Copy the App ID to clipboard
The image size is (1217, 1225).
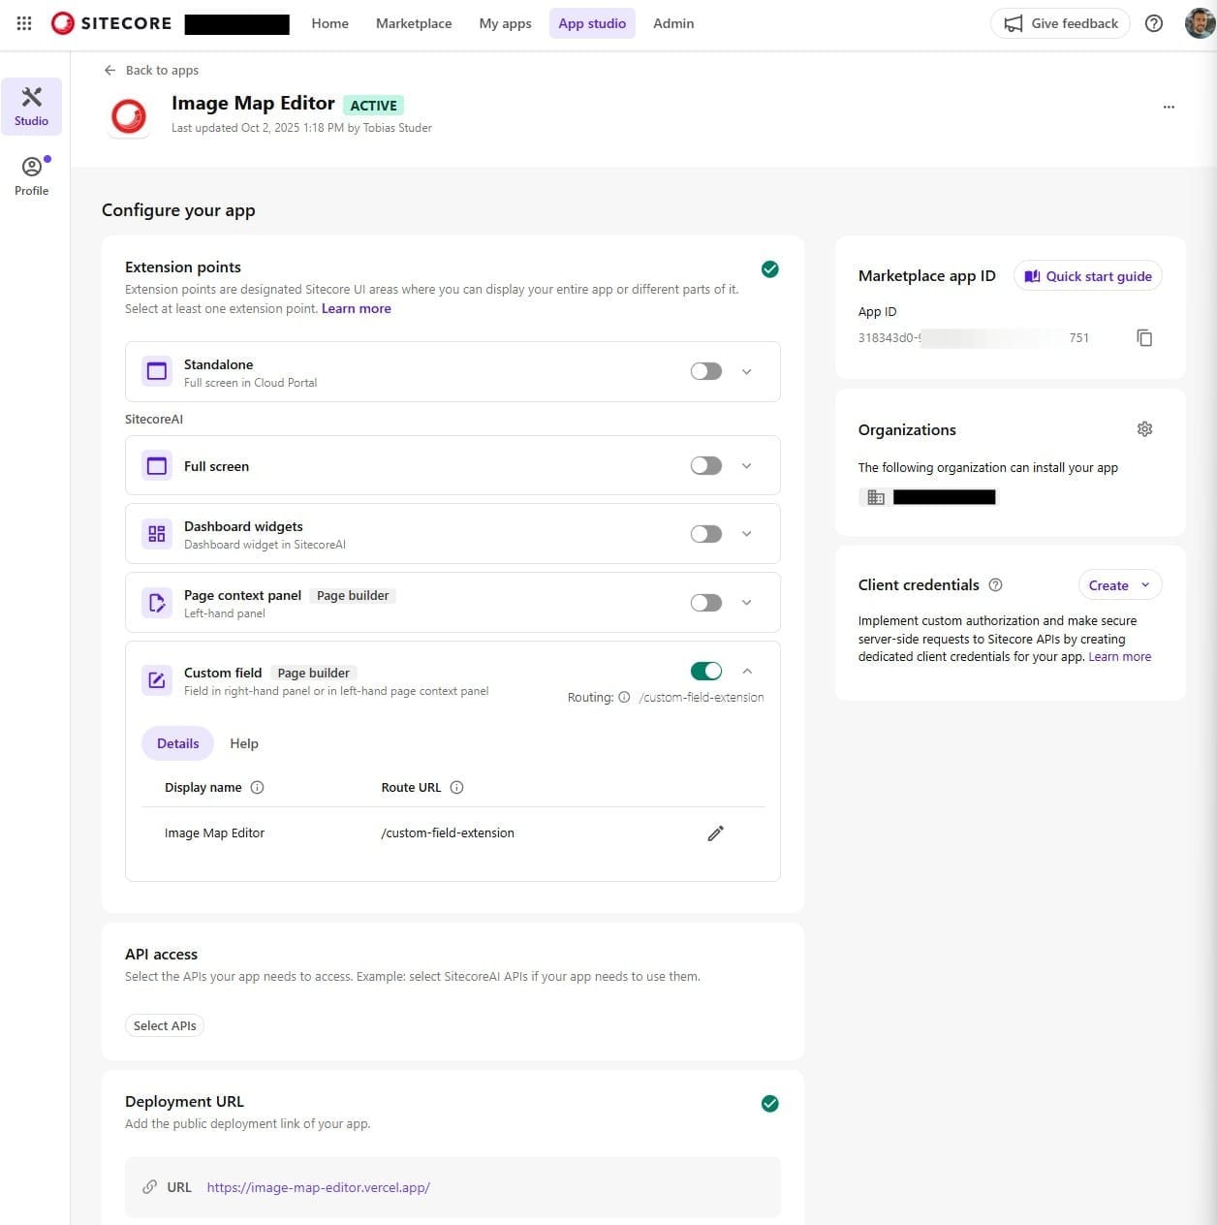(1144, 338)
